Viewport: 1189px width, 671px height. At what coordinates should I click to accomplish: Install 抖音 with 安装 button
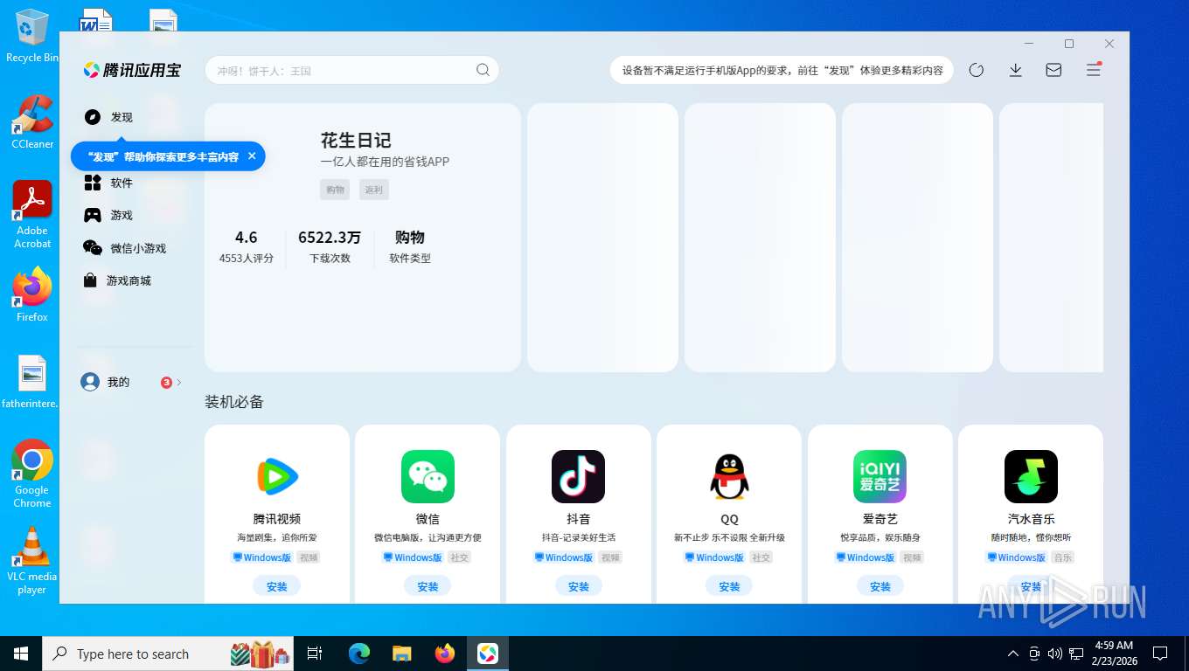579,586
